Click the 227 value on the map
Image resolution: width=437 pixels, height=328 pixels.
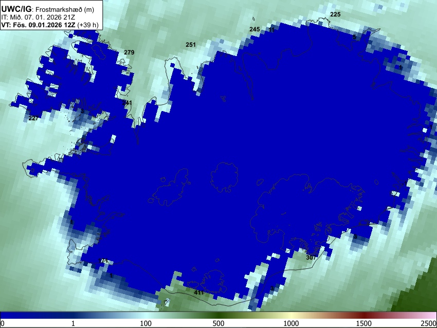[x=33, y=118]
